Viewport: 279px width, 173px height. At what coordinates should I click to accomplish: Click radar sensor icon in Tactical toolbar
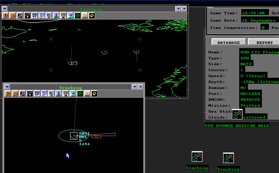[x=49, y=16]
